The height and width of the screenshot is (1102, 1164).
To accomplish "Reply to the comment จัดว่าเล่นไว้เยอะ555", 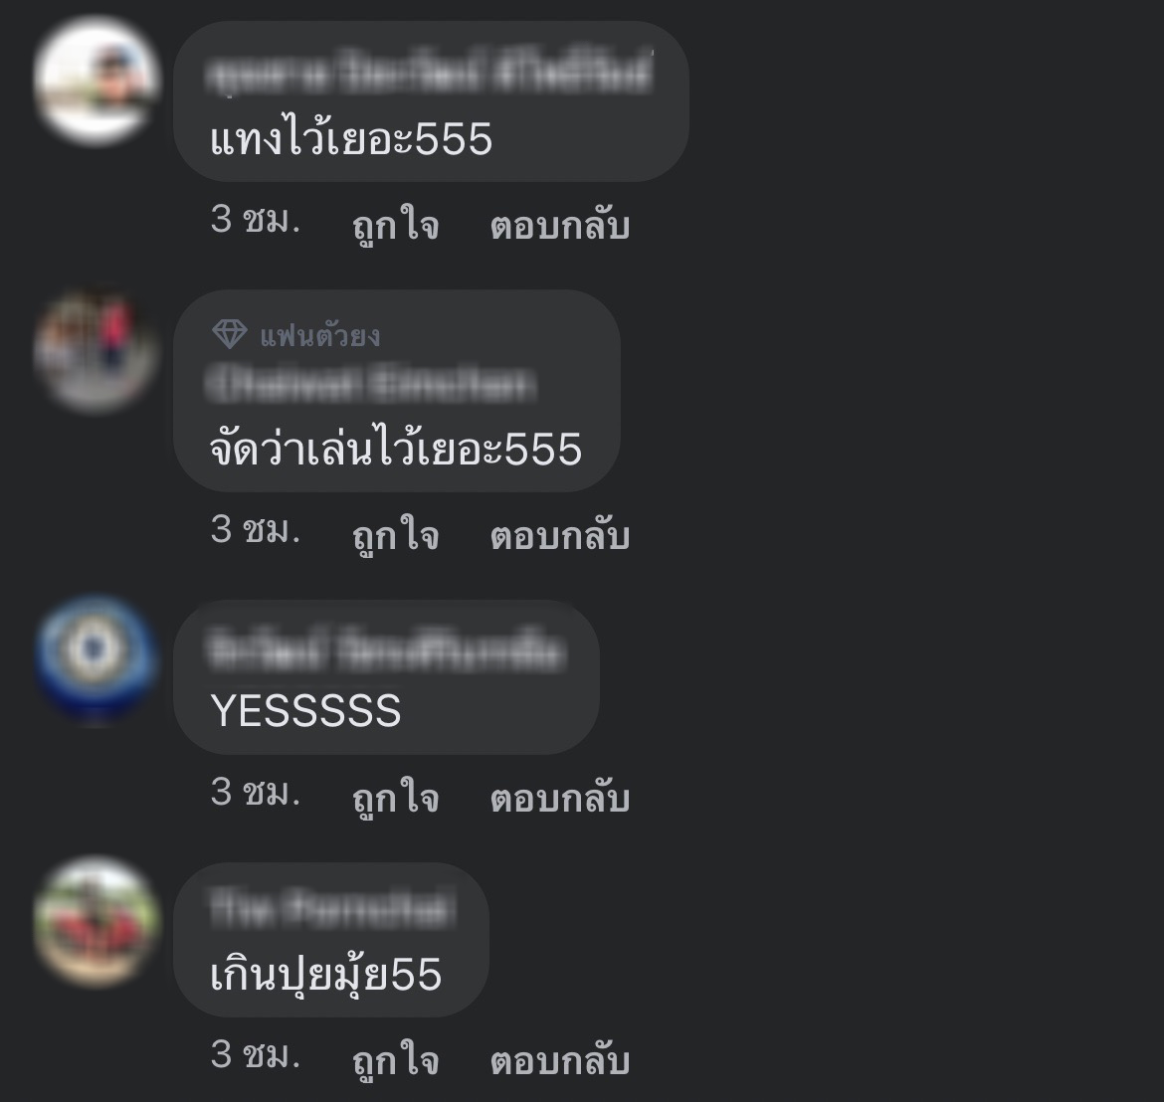I will point(560,535).
